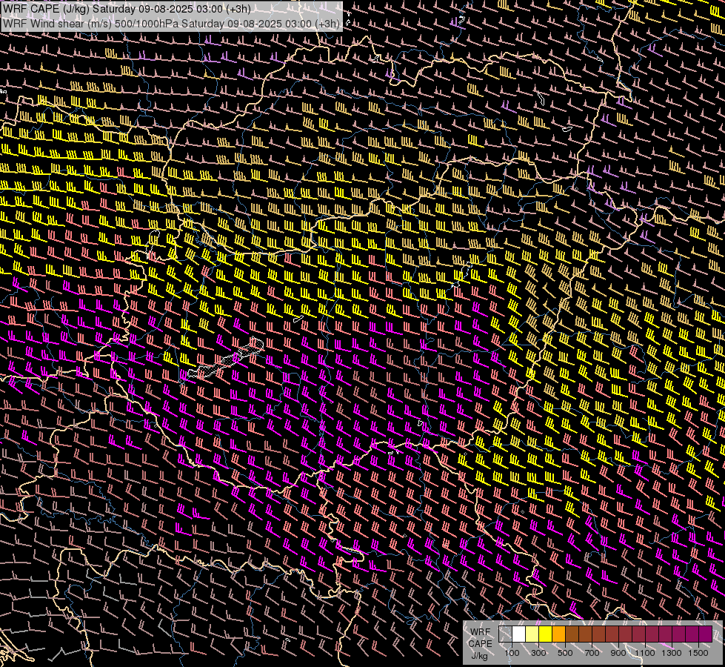Click the 100 legend value
This screenshot has width=725, height=667.
pyautogui.click(x=512, y=653)
